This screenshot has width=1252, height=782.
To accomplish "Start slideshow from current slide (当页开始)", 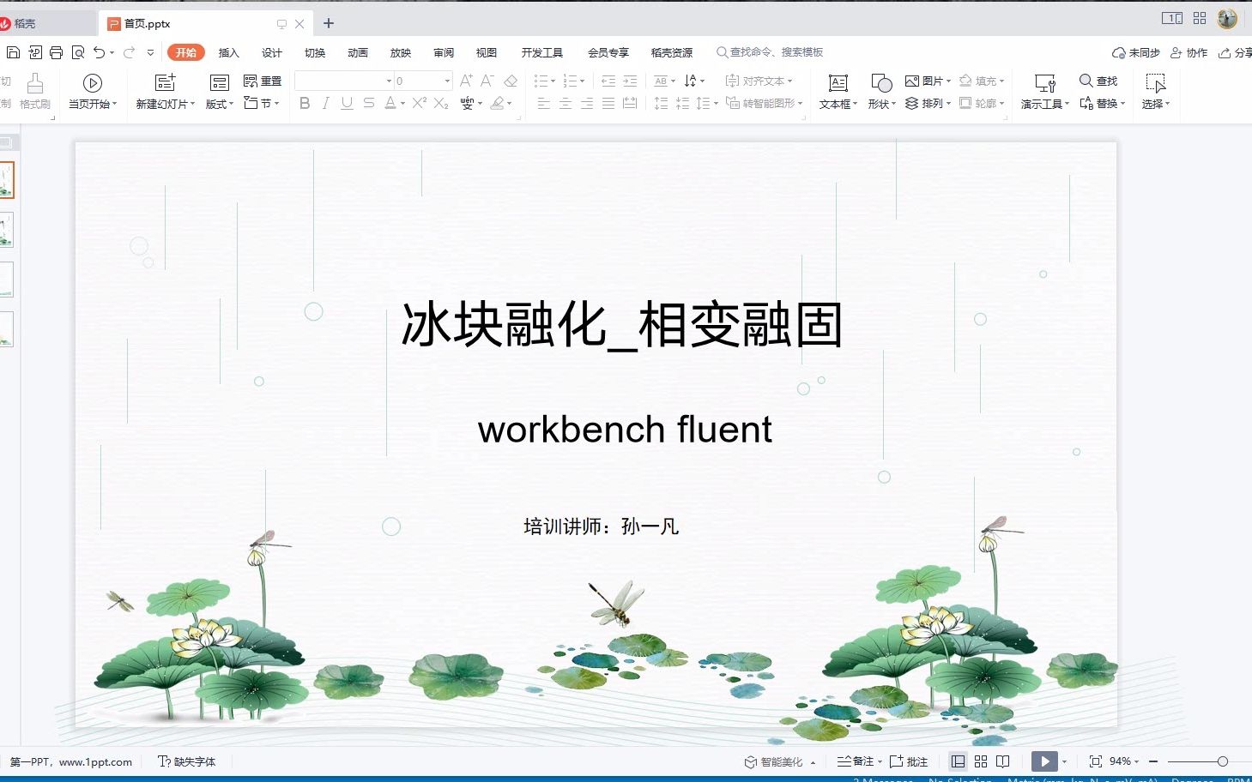I will 92,83.
